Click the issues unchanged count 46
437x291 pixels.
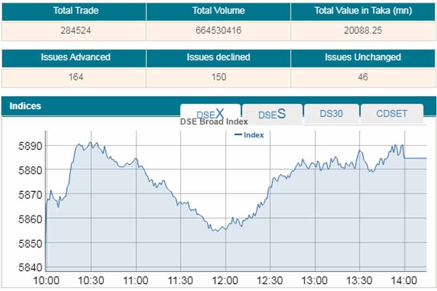coord(362,77)
